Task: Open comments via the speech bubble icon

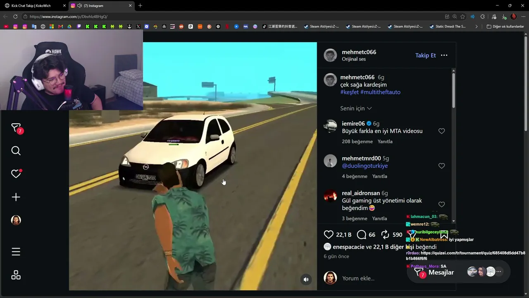Action: tap(362, 235)
